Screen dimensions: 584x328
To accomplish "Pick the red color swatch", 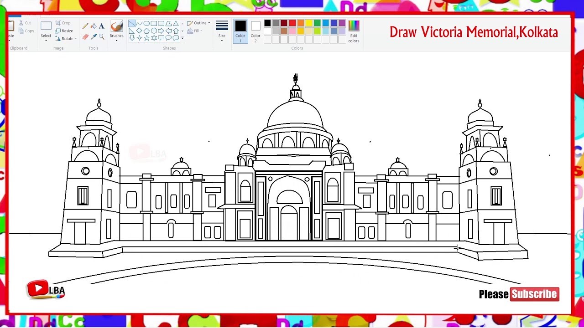I will pyautogui.click(x=292, y=23).
